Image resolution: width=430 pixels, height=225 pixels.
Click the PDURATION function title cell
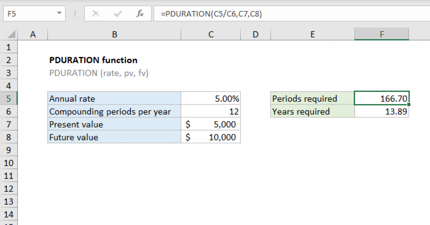point(93,60)
